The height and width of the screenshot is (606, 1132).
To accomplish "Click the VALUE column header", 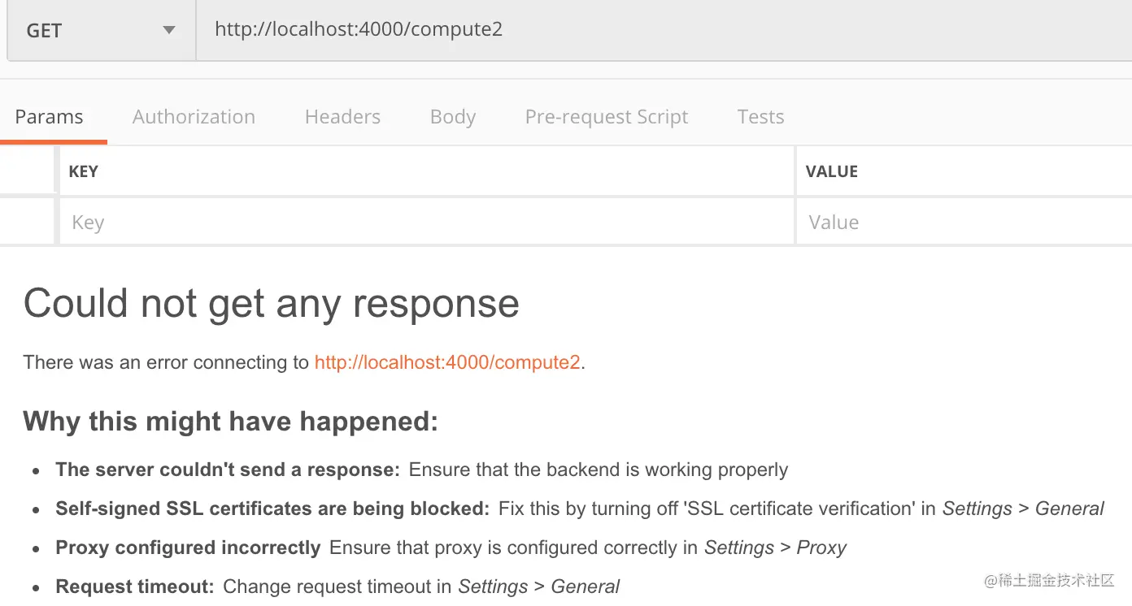I will click(831, 171).
